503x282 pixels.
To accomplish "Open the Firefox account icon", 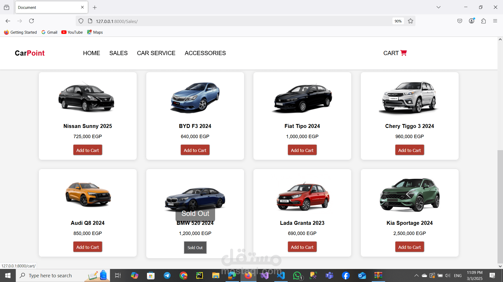I will coord(472,21).
